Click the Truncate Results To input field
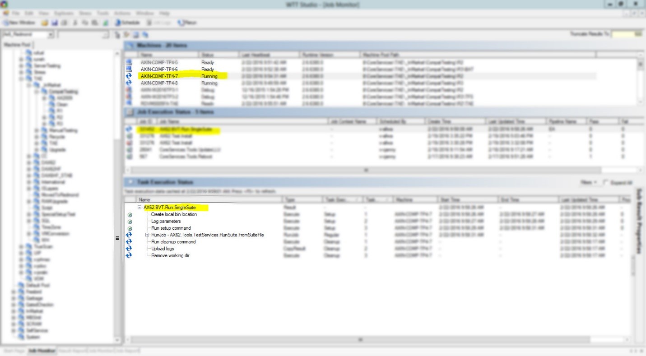The image size is (646, 356). (627, 34)
